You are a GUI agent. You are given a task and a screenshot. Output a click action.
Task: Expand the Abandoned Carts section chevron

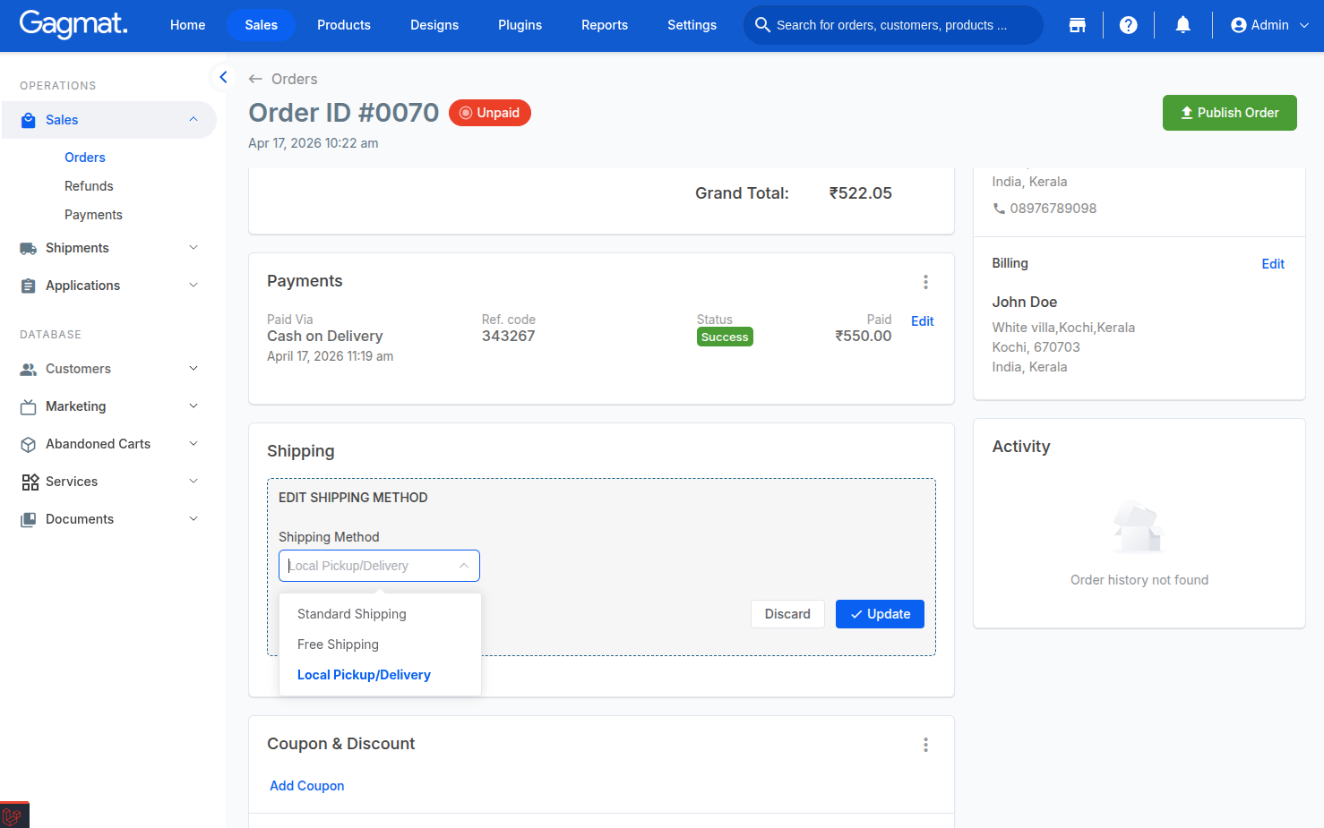[x=193, y=444]
